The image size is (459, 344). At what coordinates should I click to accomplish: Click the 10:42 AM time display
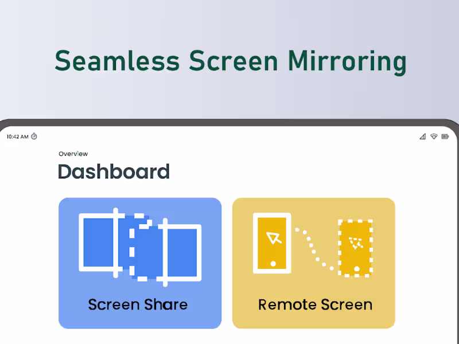click(17, 137)
